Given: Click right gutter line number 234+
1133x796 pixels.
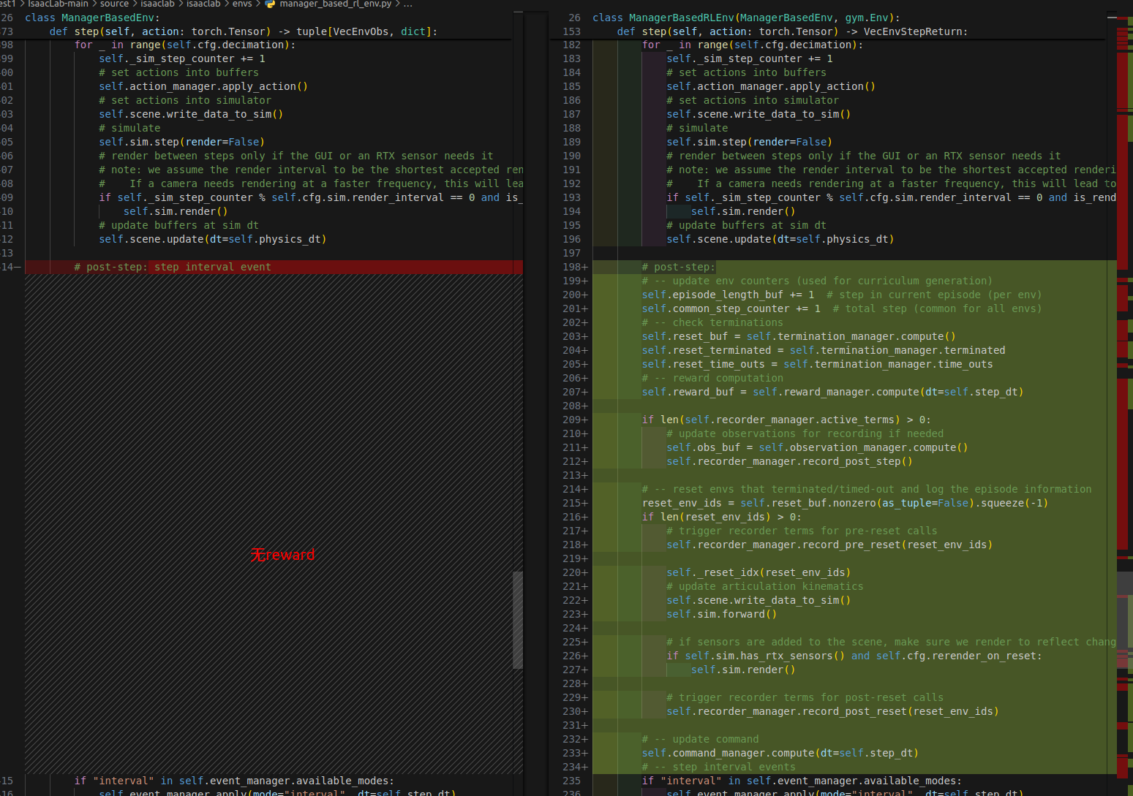Looking at the screenshot, I should pos(576,767).
